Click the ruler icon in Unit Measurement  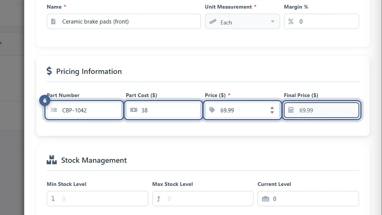(213, 22)
